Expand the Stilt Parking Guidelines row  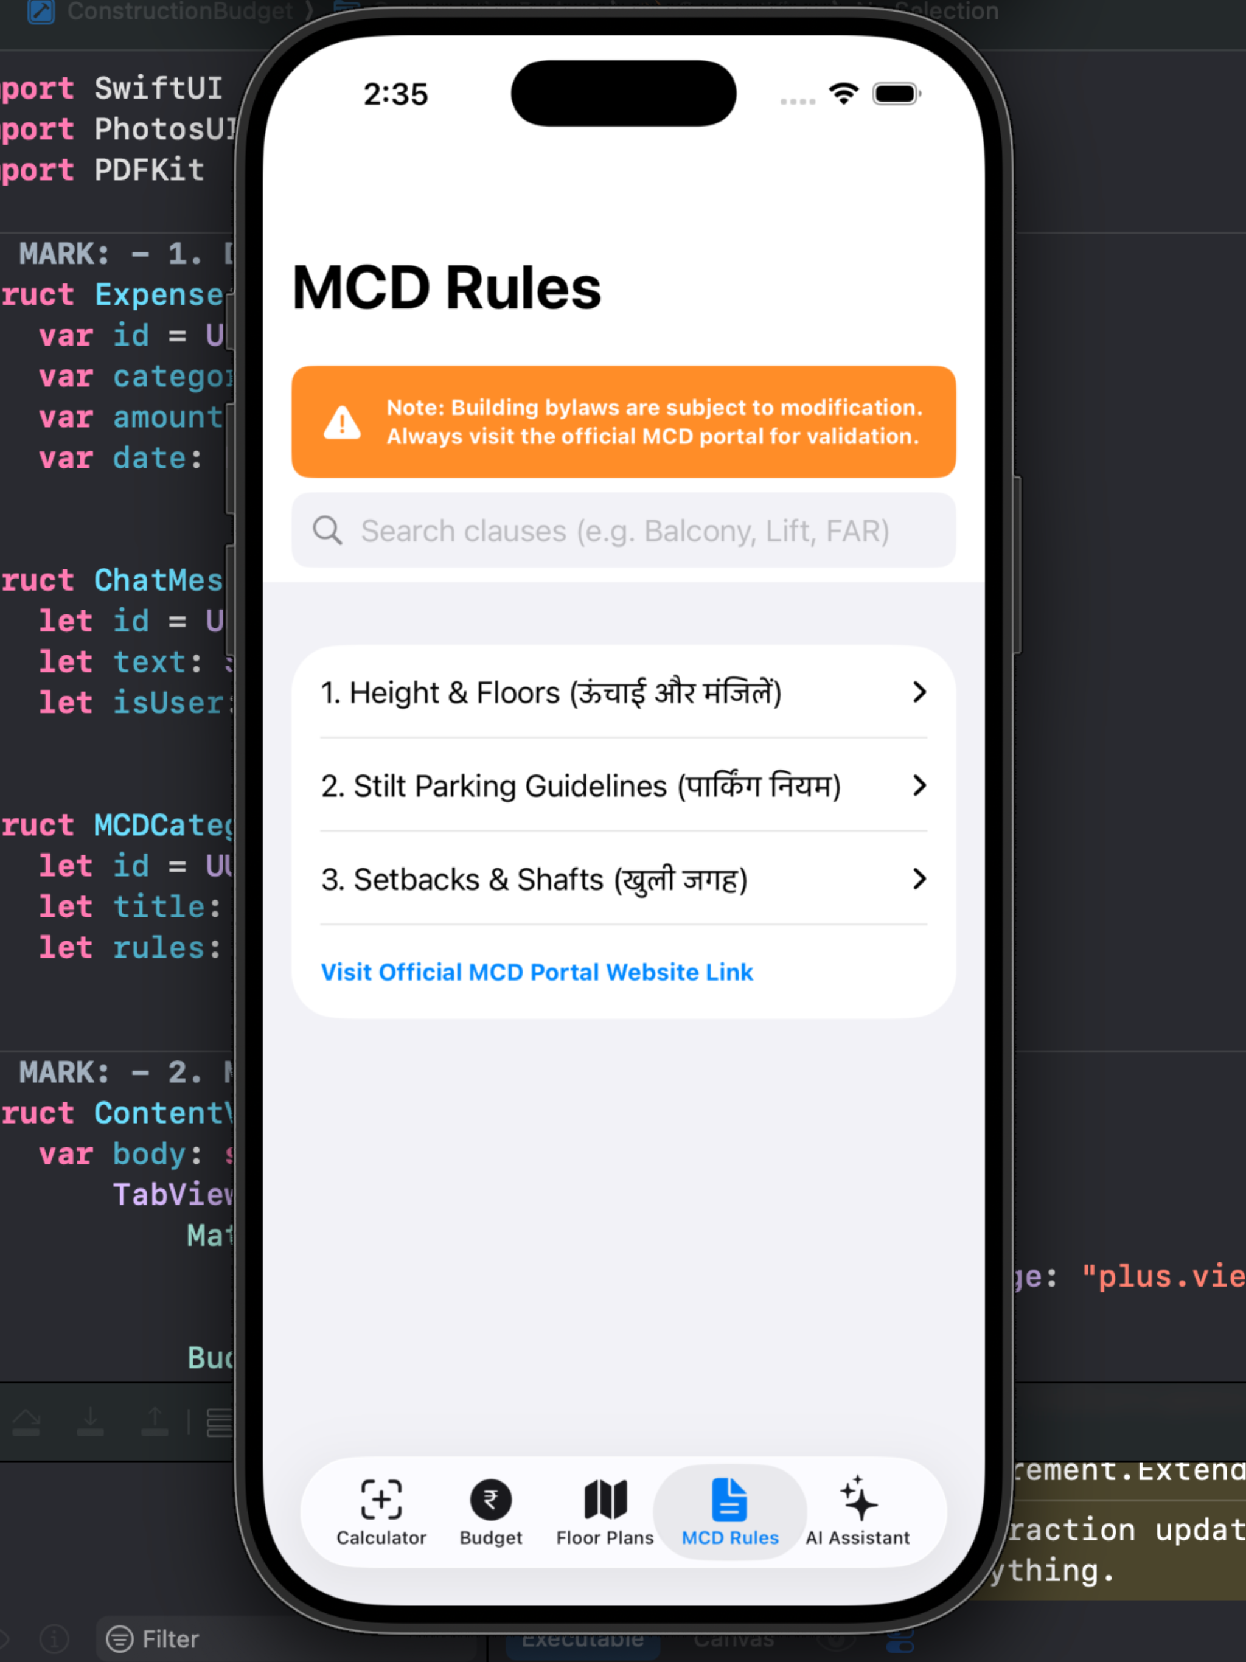(623, 785)
